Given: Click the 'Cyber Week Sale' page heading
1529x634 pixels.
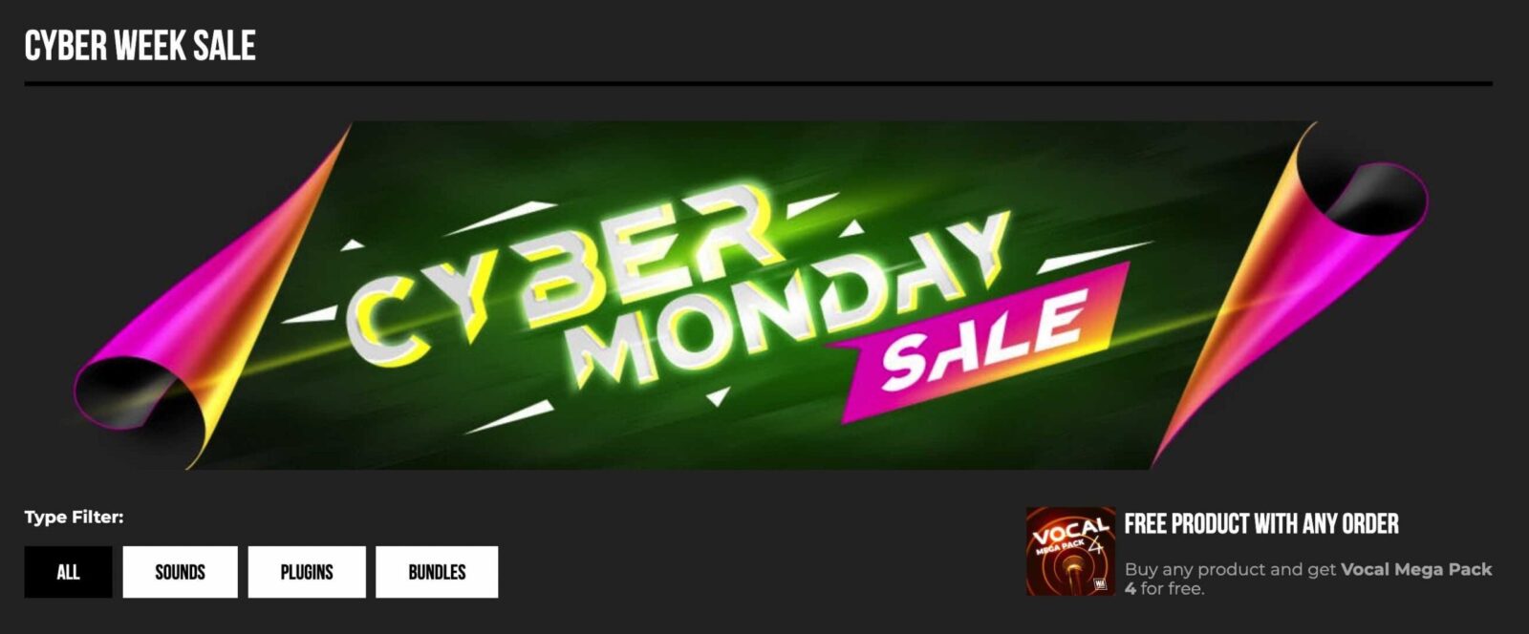Looking at the screenshot, I should point(140,46).
